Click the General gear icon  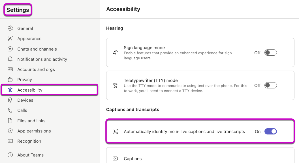10,28
